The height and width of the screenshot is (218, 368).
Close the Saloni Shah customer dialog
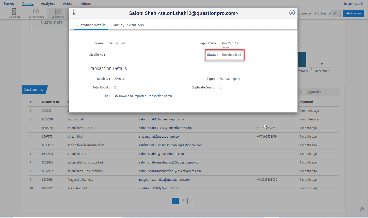point(292,13)
